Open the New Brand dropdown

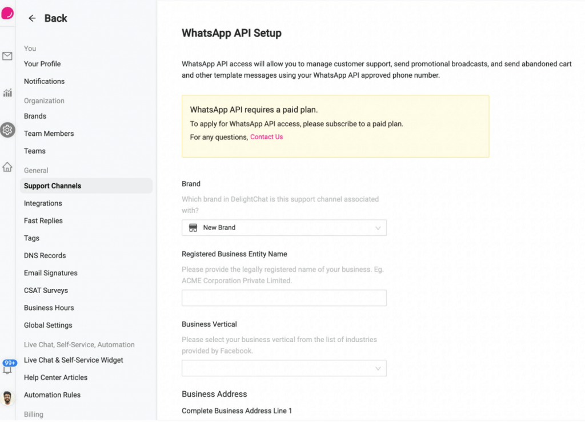284,228
